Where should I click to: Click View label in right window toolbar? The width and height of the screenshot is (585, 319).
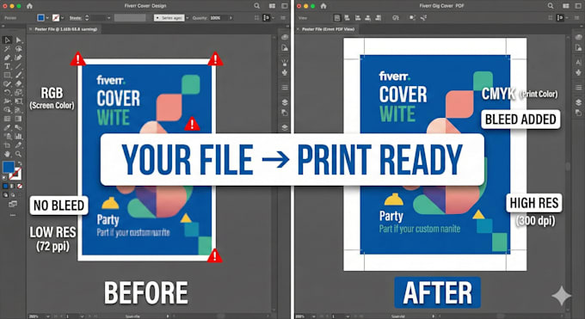(303, 18)
